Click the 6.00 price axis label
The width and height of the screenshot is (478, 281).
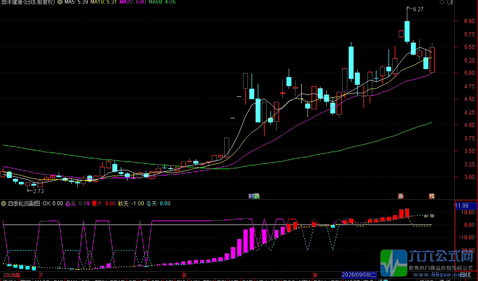click(469, 21)
